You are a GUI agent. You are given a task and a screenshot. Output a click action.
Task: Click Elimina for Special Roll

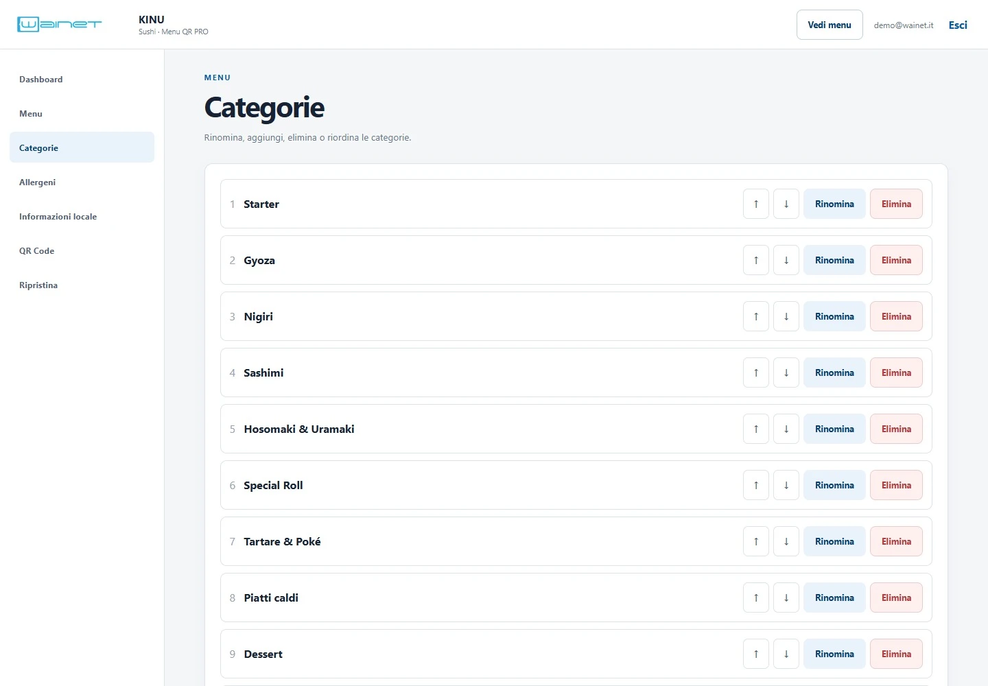(896, 485)
